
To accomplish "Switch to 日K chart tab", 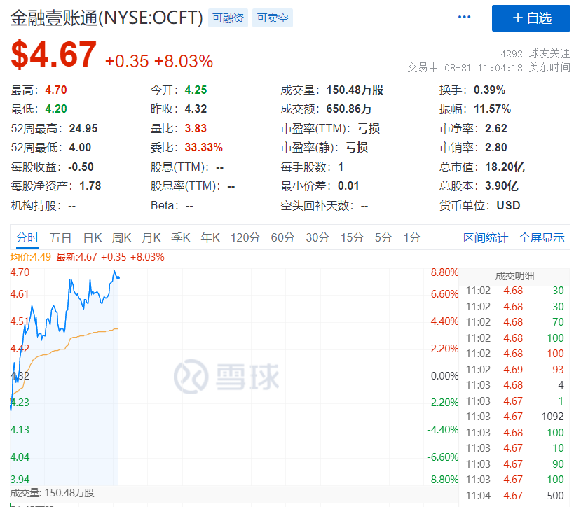I will [x=93, y=238].
